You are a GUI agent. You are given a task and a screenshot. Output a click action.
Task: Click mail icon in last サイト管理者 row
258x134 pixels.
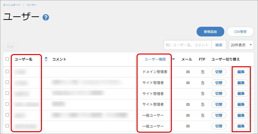[188, 104]
